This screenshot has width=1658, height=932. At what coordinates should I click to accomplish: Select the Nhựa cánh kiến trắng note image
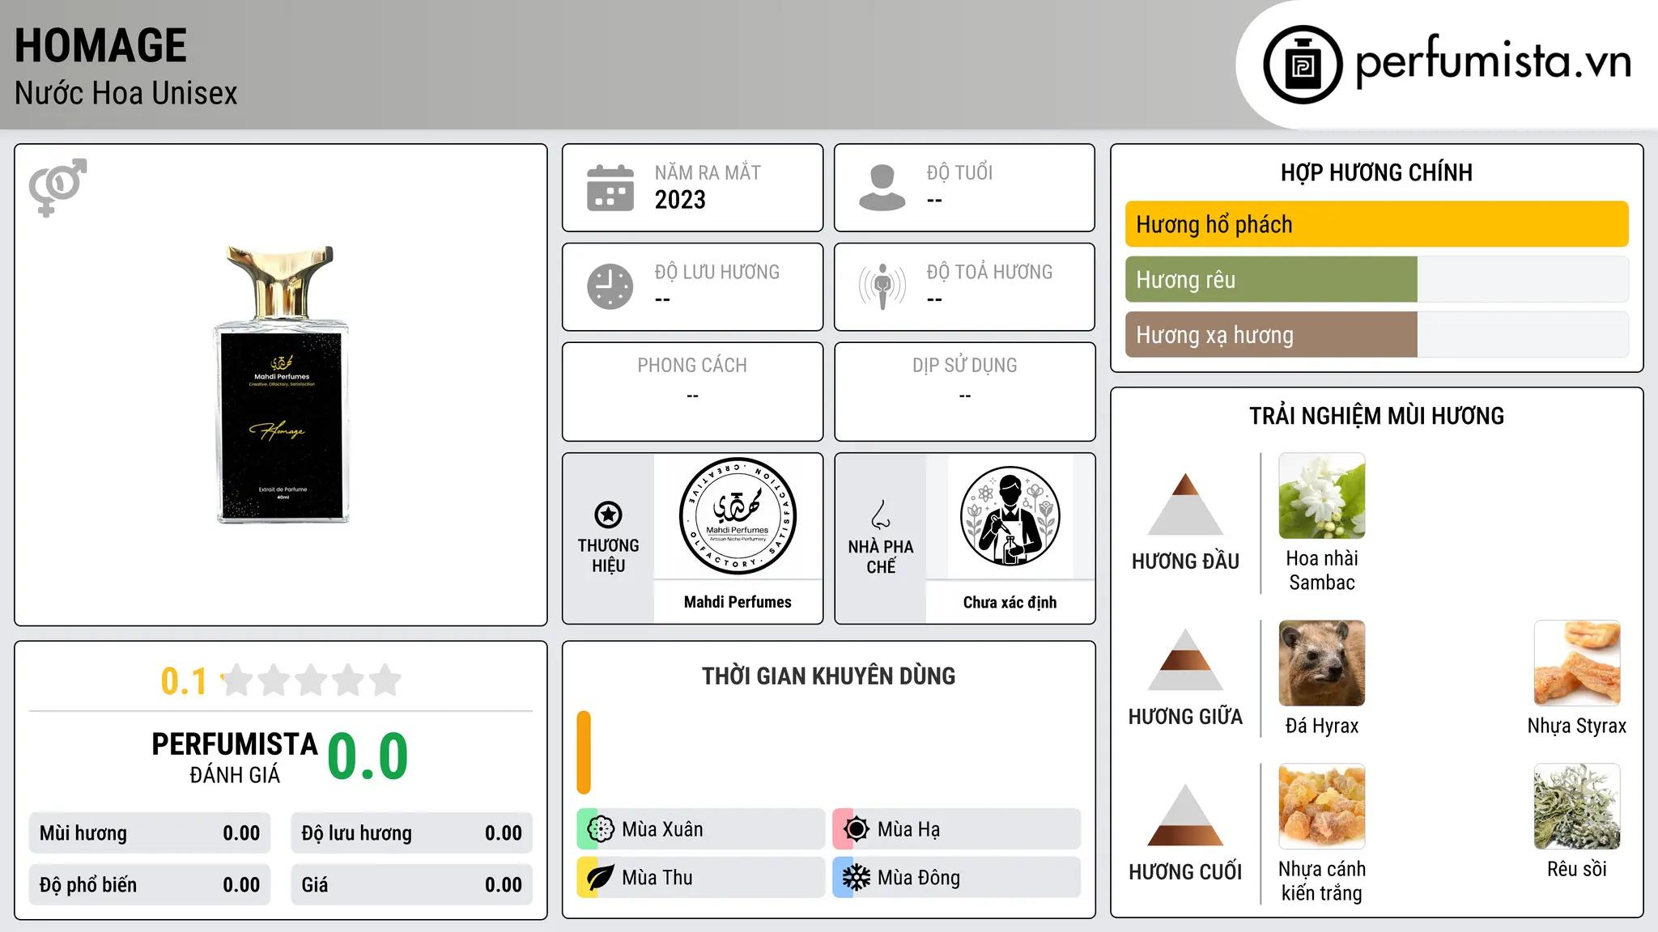coord(1322,807)
